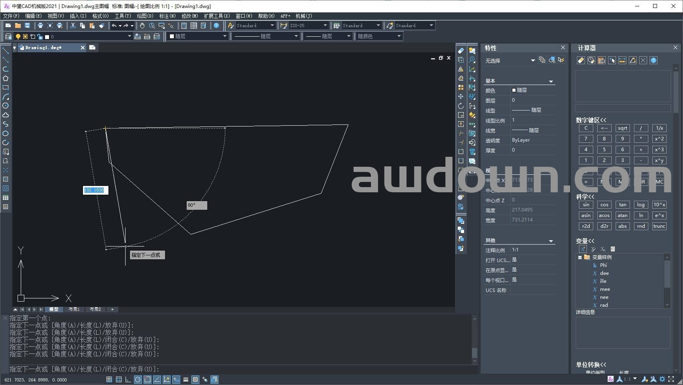This screenshot has width=683, height=385.
Task: Switch to the 布局1 layout tab
Action: 74,309
